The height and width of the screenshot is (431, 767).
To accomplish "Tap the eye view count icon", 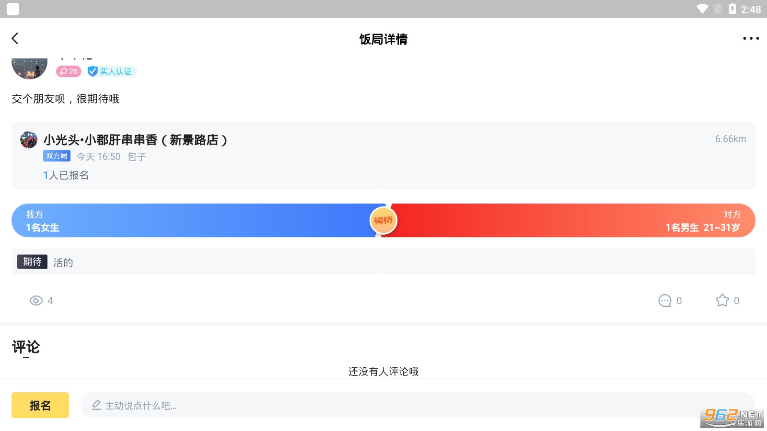I will 36,301.
